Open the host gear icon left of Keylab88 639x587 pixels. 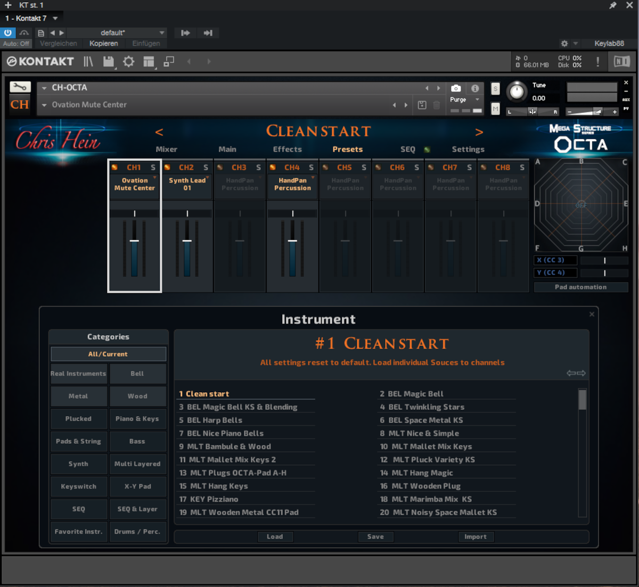pos(564,44)
